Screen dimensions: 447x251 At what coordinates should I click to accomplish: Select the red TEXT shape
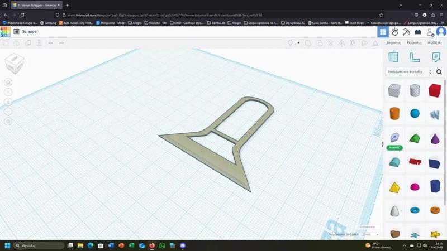(x=415, y=162)
